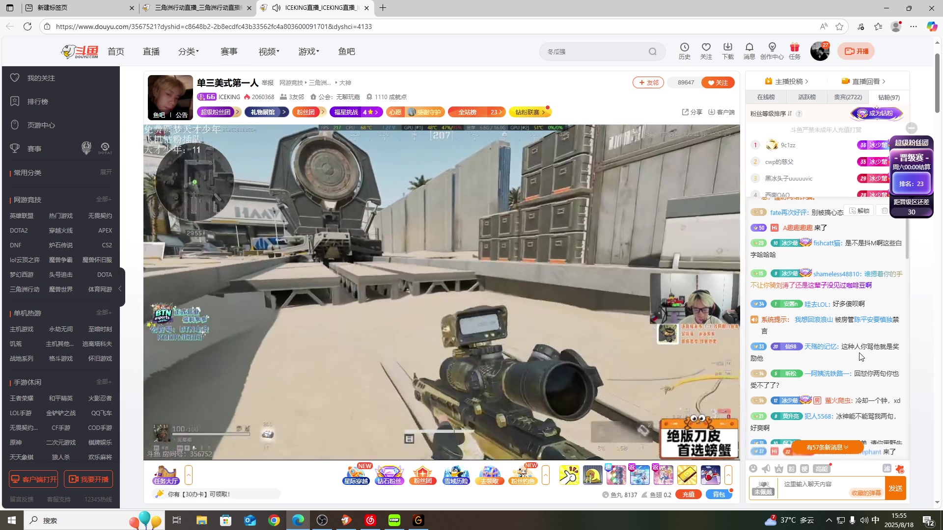
Task: Open the 创作中心 lightbulb icon
Action: (772, 51)
